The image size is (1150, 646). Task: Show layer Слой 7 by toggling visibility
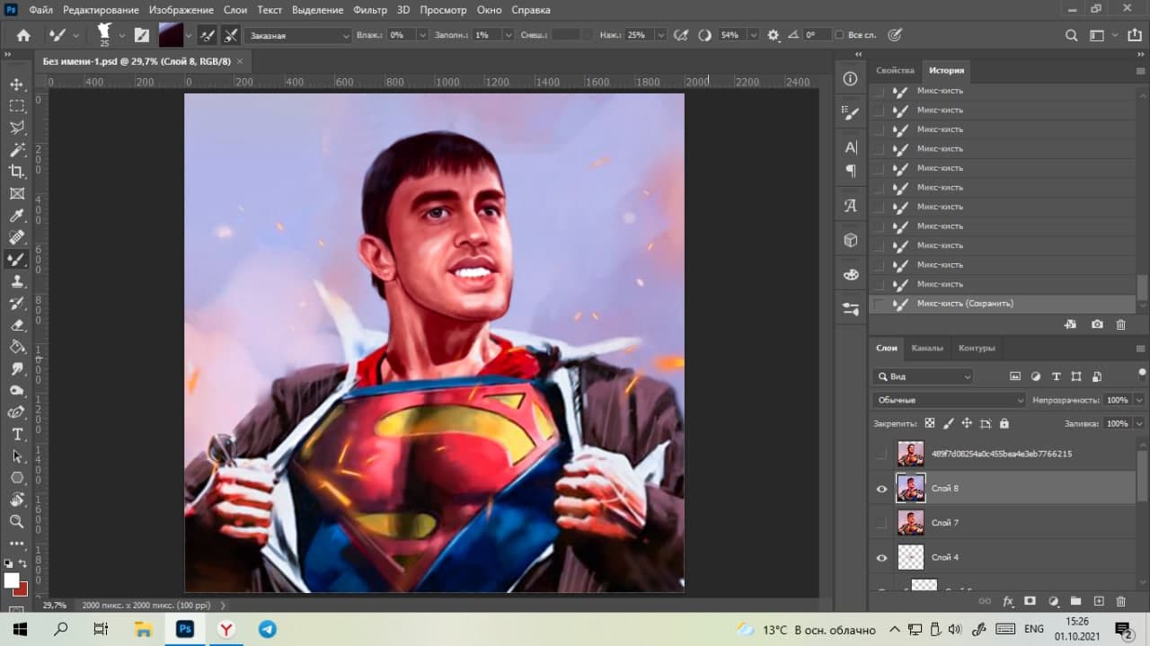coord(881,523)
